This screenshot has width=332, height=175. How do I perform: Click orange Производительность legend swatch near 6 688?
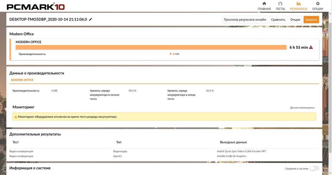(x=171, y=54)
